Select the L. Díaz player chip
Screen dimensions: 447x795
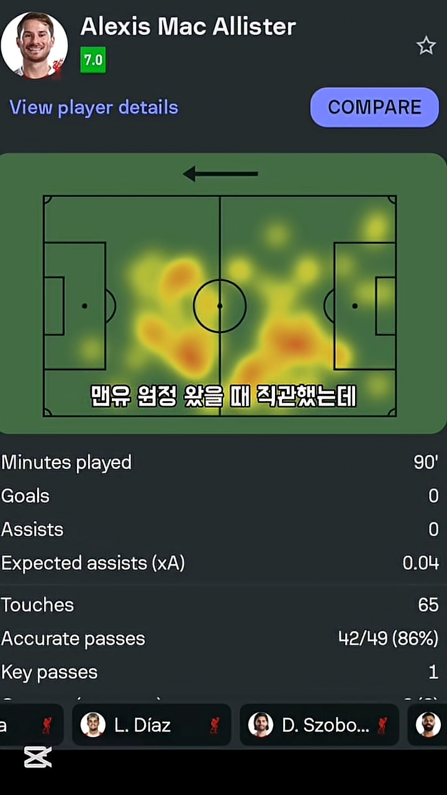pyautogui.click(x=151, y=725)
